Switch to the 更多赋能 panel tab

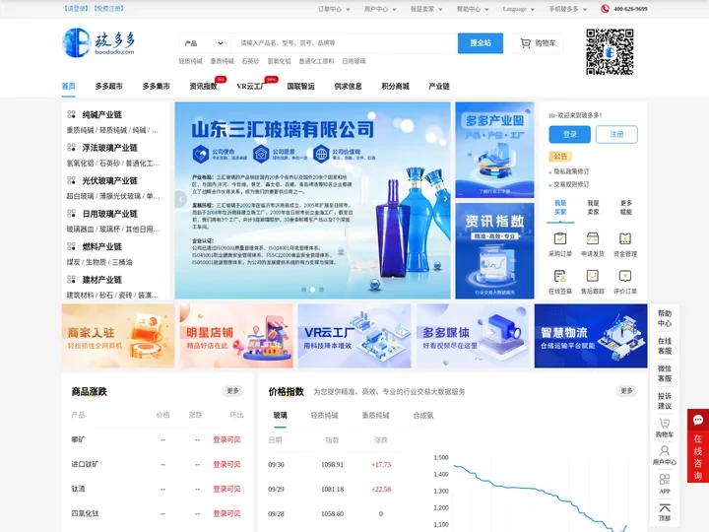tap(626, 207)
